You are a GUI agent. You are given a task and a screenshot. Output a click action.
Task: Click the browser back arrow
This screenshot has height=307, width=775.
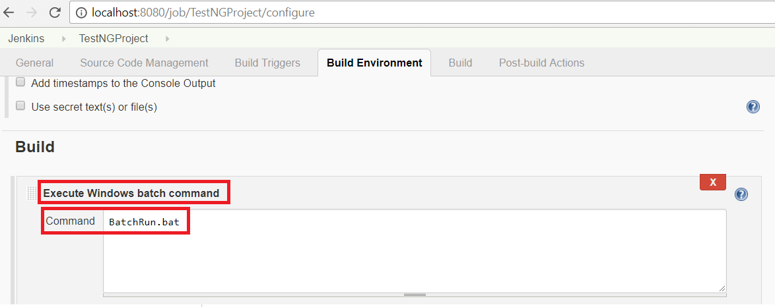[9, 13]
